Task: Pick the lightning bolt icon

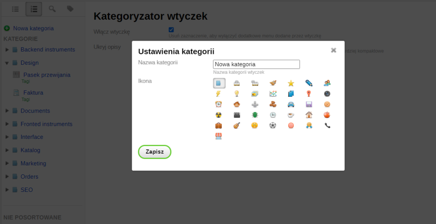Action: click(218, 94)
